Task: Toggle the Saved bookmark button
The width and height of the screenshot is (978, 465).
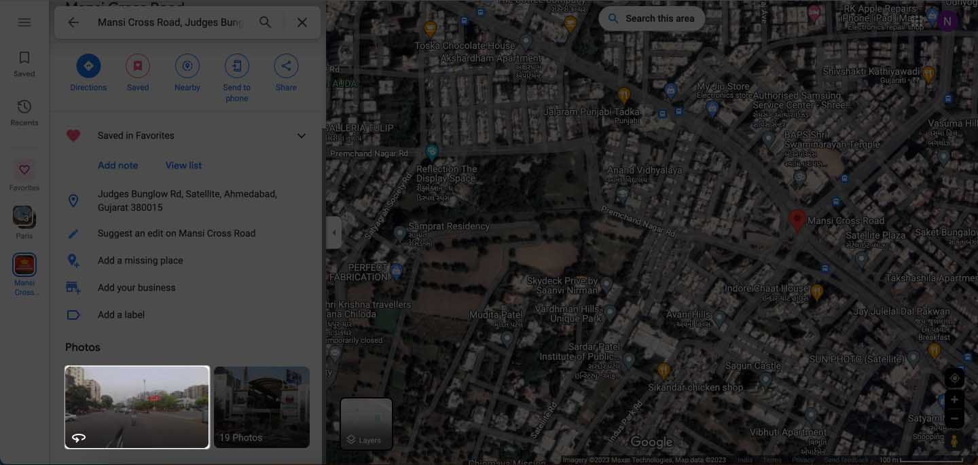Action: [x=138, y=66]
